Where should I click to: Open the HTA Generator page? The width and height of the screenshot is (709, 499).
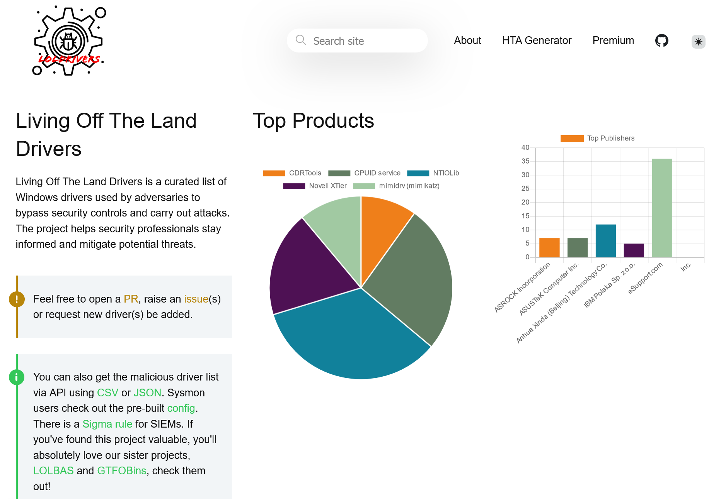click(x=536, y=41)
